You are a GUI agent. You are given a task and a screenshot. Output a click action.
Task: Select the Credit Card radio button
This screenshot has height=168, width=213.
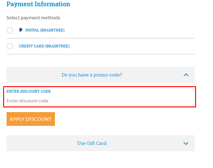point(10,46)
